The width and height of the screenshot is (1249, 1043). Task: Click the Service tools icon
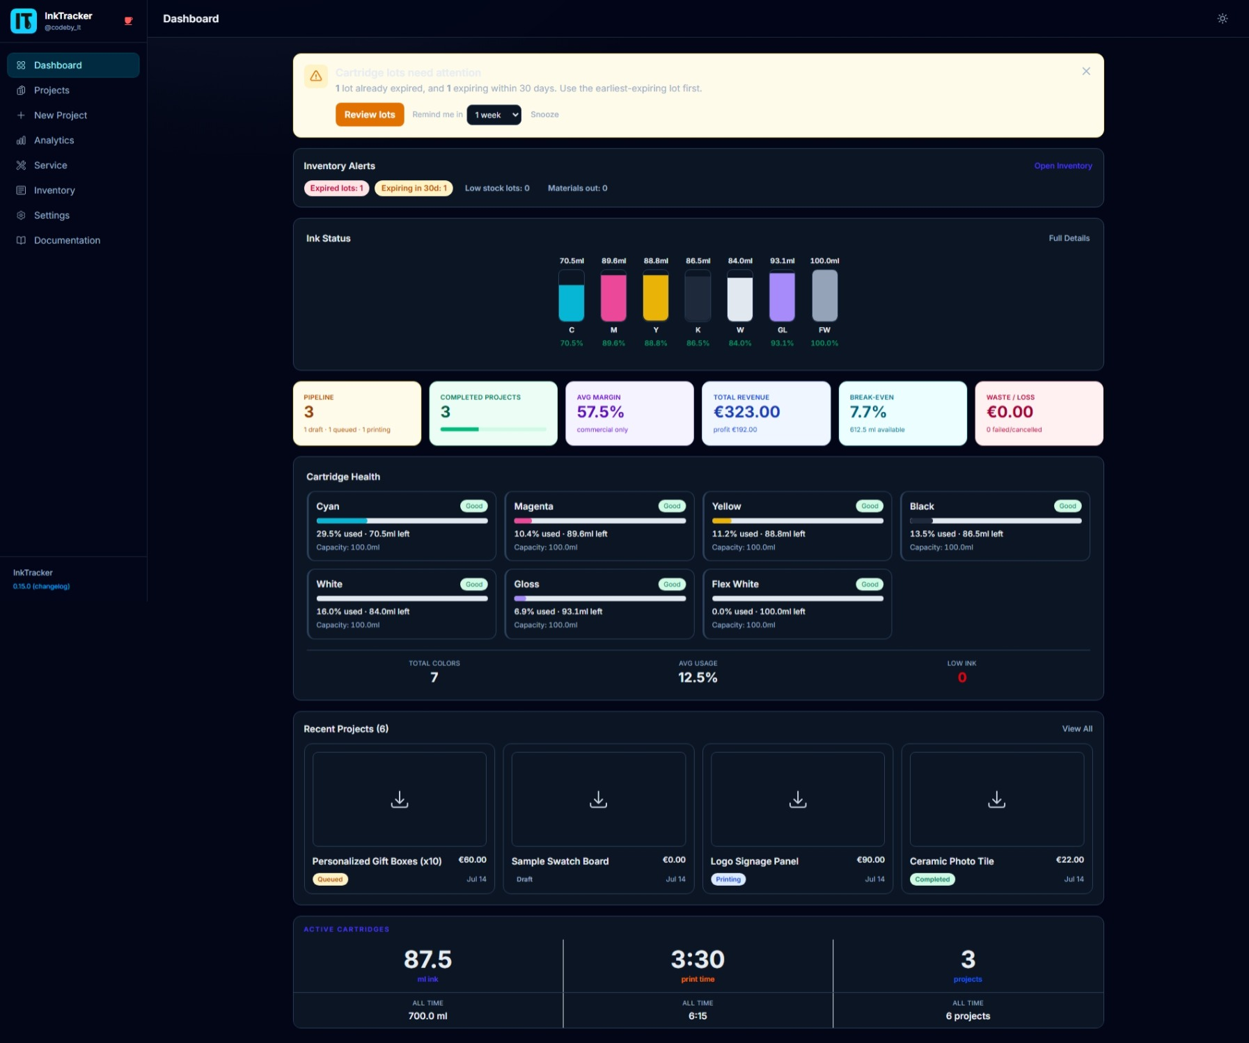coord(21,166)
